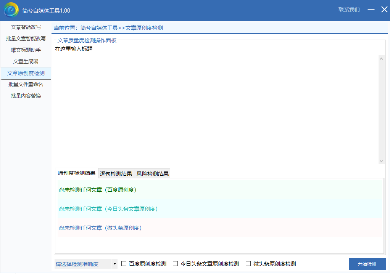The width and height of the screenshot is (390, 274).
Task: Expand the 请选择检测准确度 dropdown
Action: point(86,264)
